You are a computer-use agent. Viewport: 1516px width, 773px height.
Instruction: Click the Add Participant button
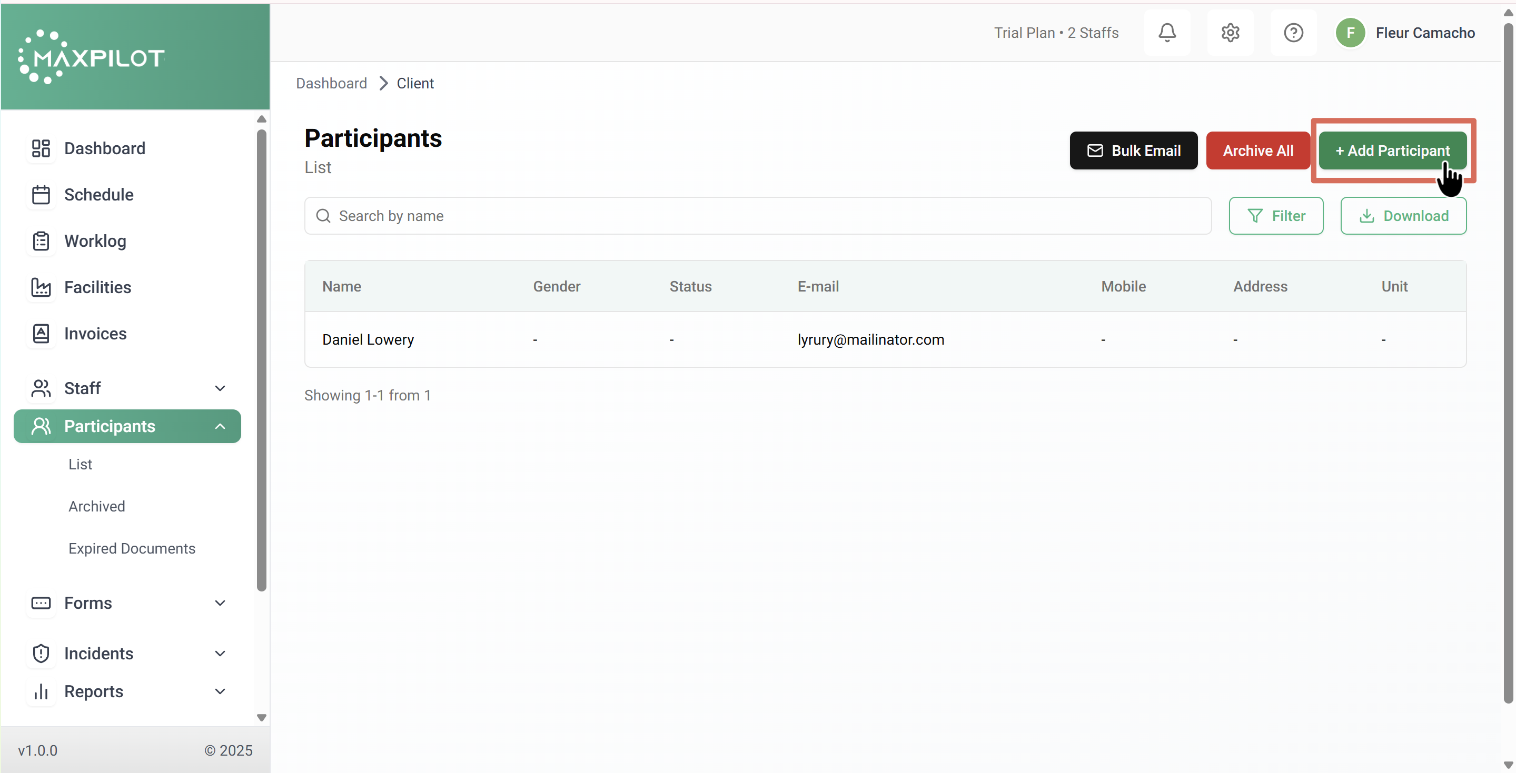1392,150
